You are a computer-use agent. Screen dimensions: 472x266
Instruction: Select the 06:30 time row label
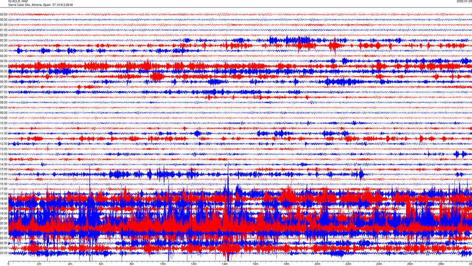[x=3, y=82]
